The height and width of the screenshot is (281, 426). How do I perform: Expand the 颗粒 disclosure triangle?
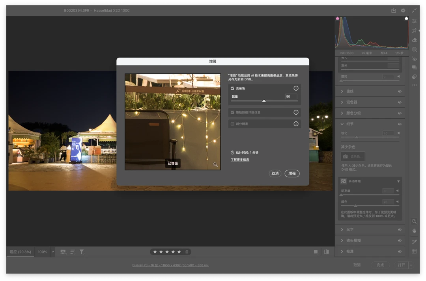point(398,76)
